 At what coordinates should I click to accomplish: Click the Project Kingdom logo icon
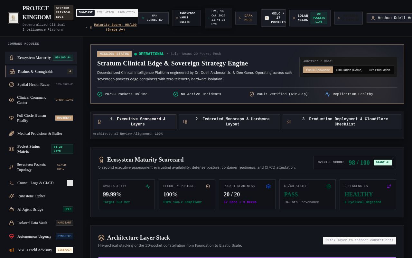14,18
